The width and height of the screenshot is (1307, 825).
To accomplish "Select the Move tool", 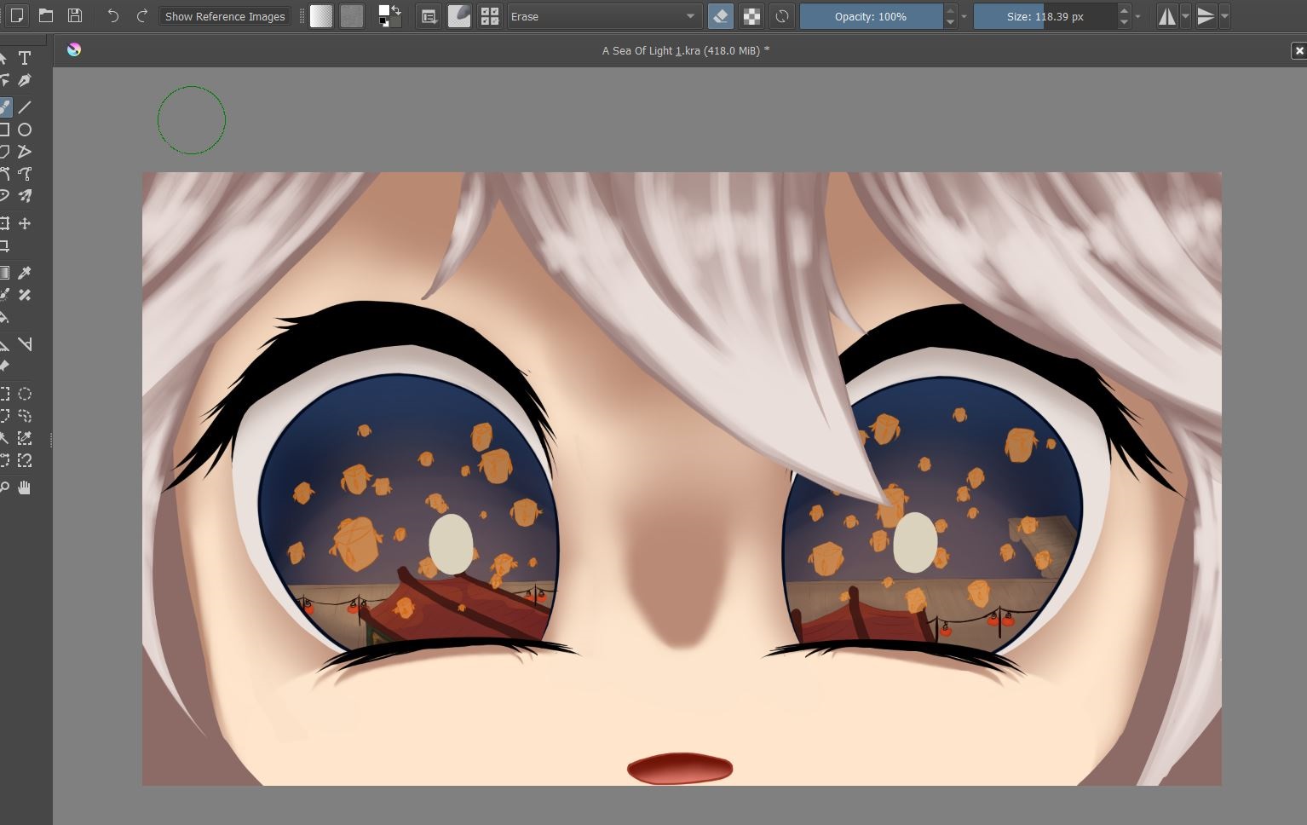I will (25, 223).
